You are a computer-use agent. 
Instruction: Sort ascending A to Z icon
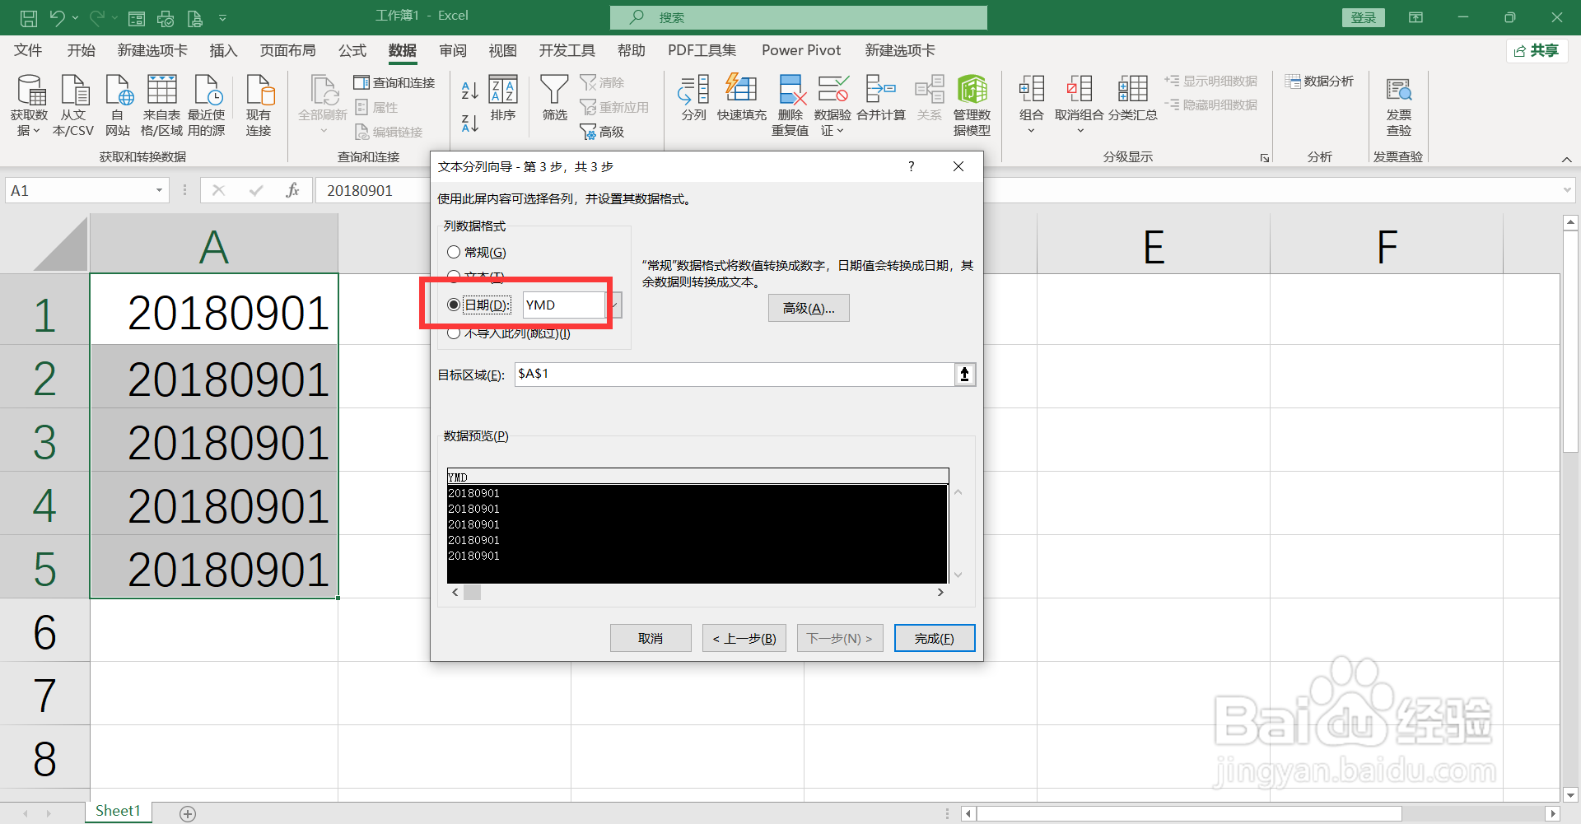point(470,90)
